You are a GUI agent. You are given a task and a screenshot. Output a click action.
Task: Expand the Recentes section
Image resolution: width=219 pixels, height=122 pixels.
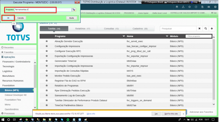(x=7, y=47)
